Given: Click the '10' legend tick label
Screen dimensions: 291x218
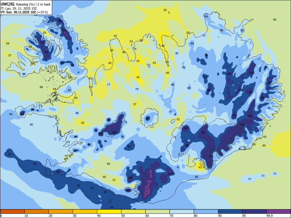Looking at the screenshot, I should tap(26, 216).
